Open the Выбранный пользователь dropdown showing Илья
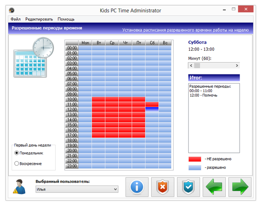Image resolution: width=259 pixels, height=204 pixels. click(x=77, y=189)
